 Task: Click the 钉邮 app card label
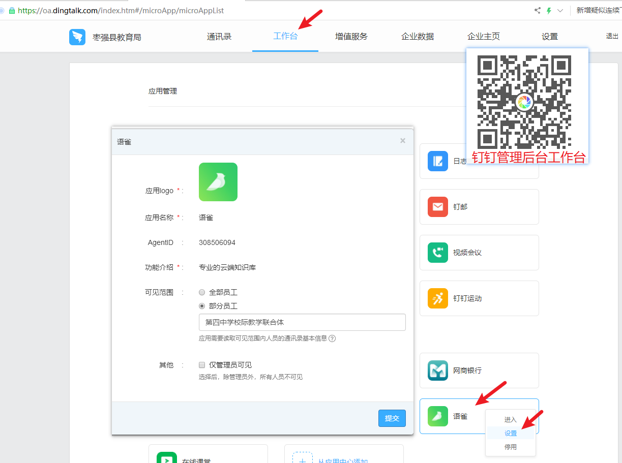(460, 207)
